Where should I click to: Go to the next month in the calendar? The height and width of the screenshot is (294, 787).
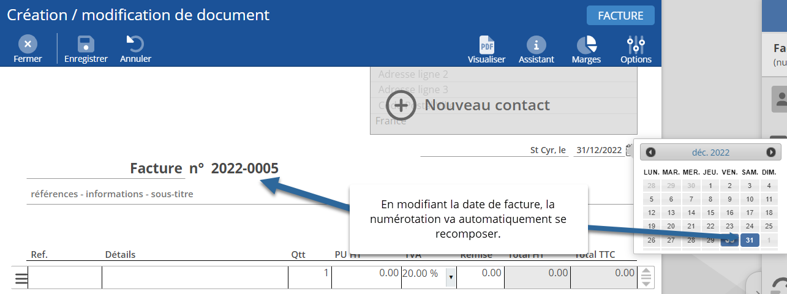tap(770, 153)
